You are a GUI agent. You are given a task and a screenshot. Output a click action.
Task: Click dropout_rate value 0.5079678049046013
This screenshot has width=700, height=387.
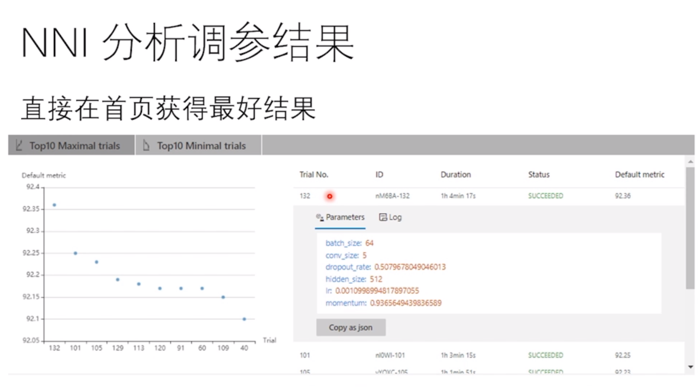pos(410,267)
